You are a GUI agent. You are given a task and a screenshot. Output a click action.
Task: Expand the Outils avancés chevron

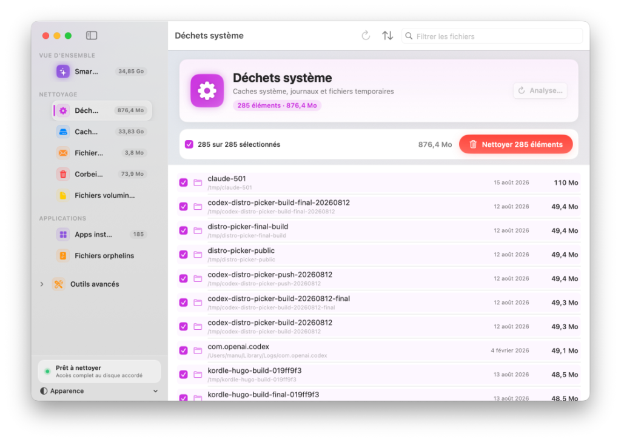[42, 284]
